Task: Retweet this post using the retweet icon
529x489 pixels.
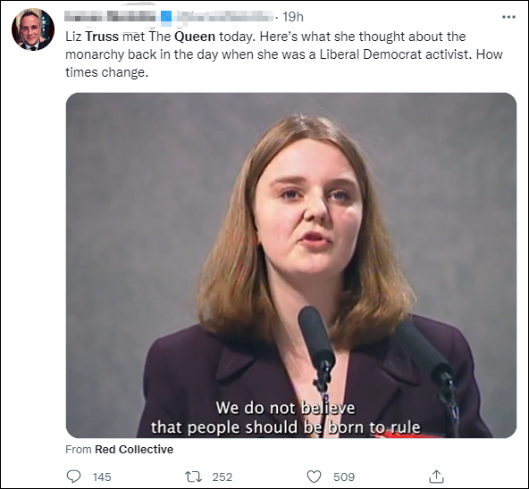Action: tap(193, 477)
